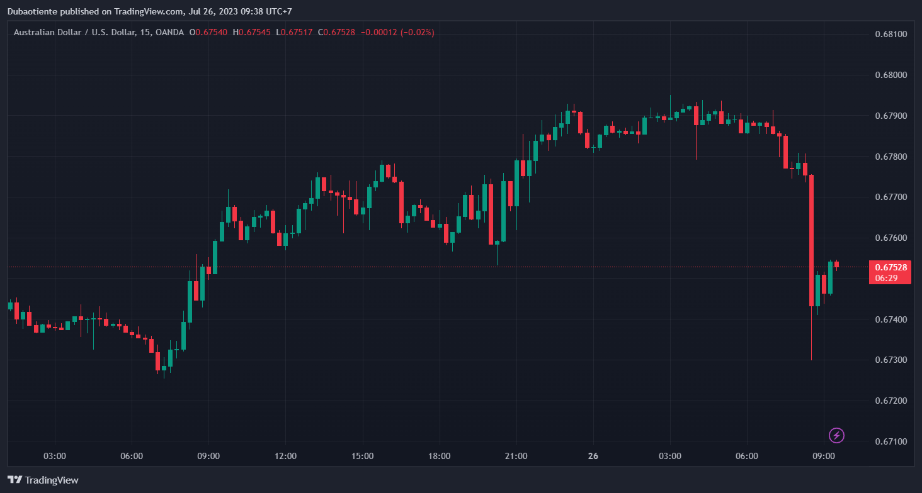Select the High value H0.67545
Screen dimensions: 922x493
pyautogui.click(x=251, y=32)
